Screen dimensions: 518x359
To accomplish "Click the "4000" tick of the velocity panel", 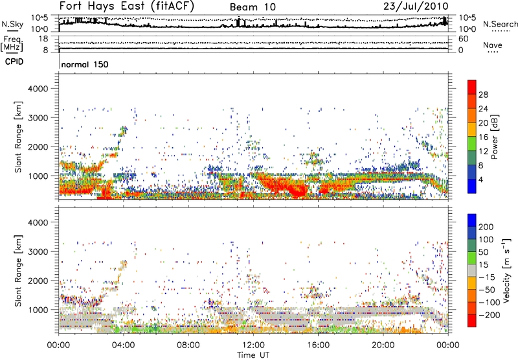I will tap(38, 222).
